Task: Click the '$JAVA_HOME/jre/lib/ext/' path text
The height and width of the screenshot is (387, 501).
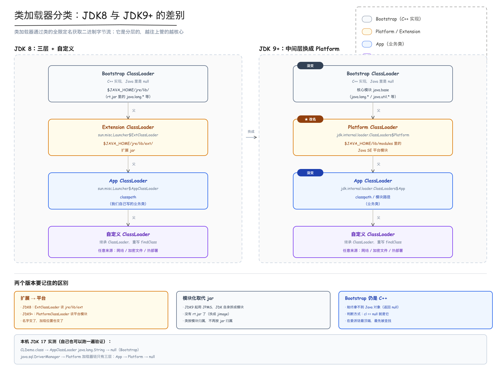Action: pos(128,144)
